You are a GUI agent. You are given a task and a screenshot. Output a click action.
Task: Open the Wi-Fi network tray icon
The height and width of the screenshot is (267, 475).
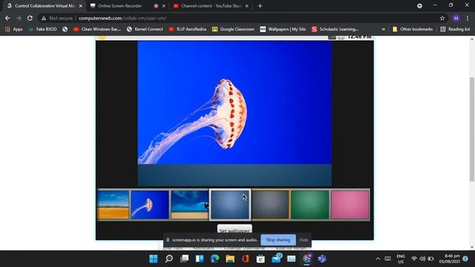coord(414,259)
